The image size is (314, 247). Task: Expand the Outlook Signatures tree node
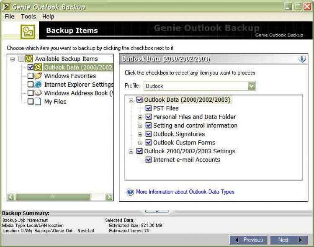141,134
